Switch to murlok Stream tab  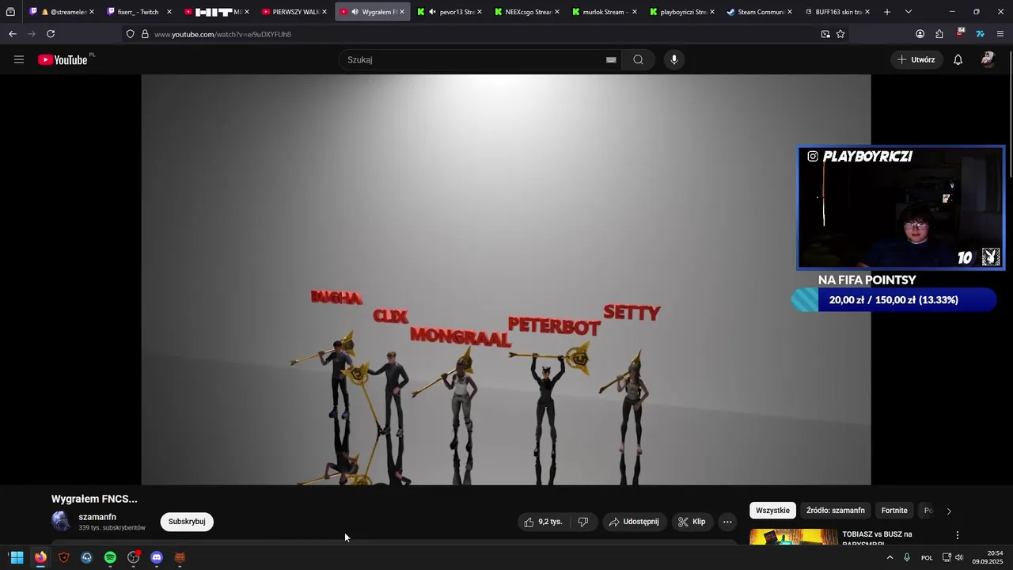pyautogui.click(x=605, y=12)
